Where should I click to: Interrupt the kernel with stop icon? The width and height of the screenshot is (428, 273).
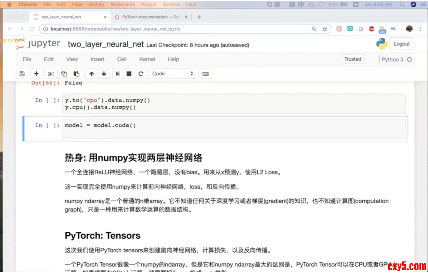point(129,74)
